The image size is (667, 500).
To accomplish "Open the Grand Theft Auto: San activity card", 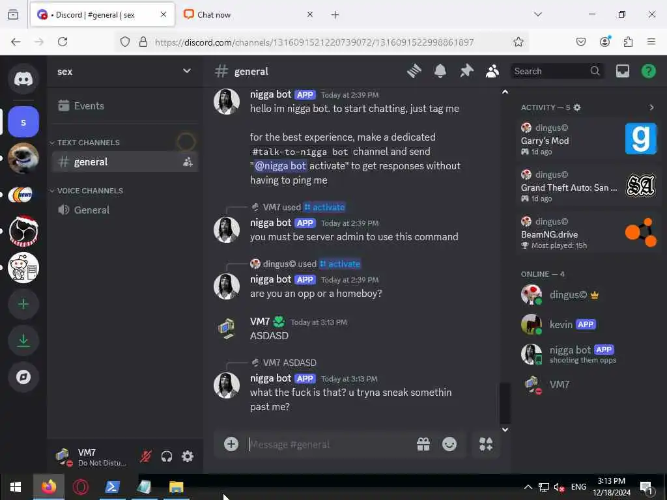I will (x=589, y=186).
